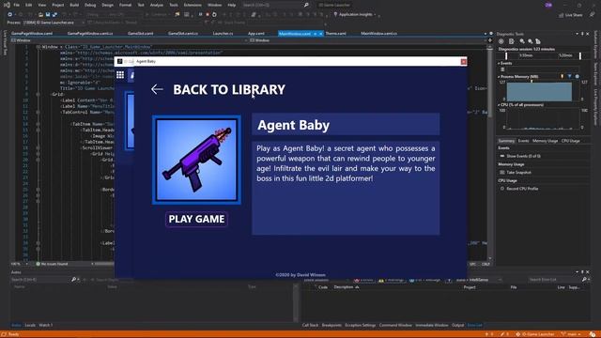Switch to Watch 1 tab

tap(46, 325)
